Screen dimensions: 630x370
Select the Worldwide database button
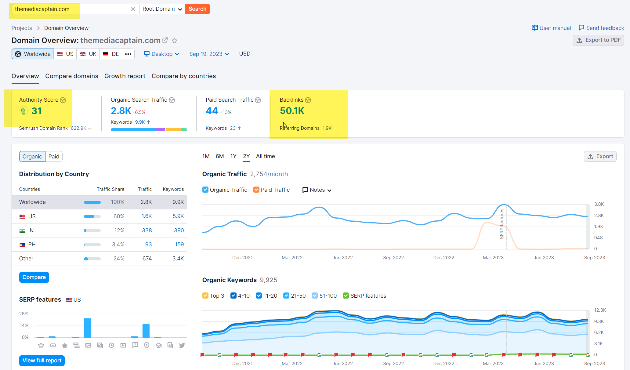pyautogui.click(x=33, y=54)
